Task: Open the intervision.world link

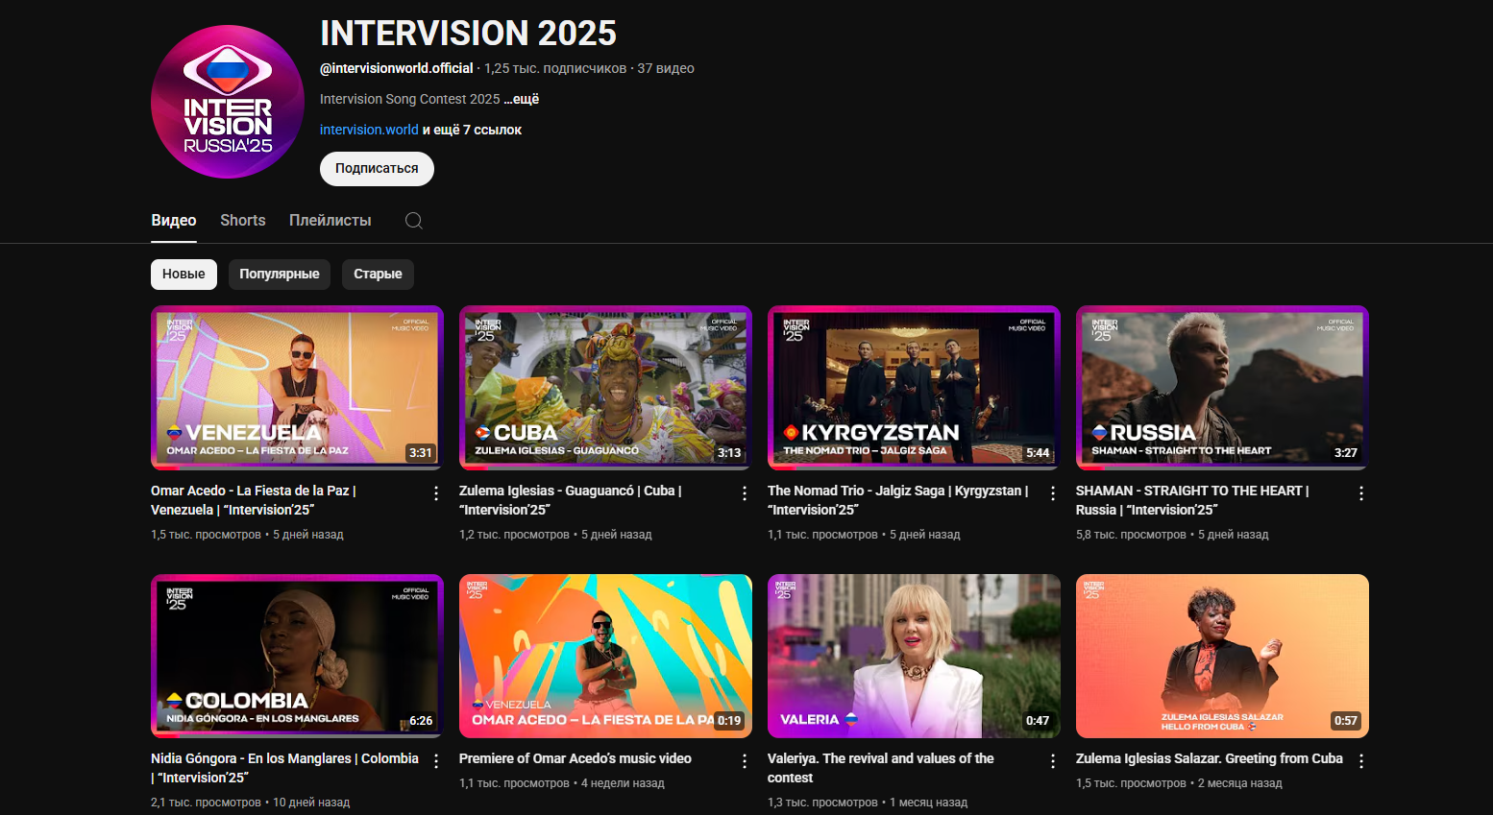Action: [369, 130]
